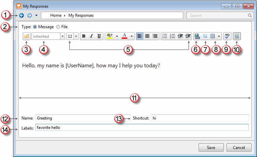Toggle bold formatting
Screen dimensions: 257x157
[x=84, y=36]
